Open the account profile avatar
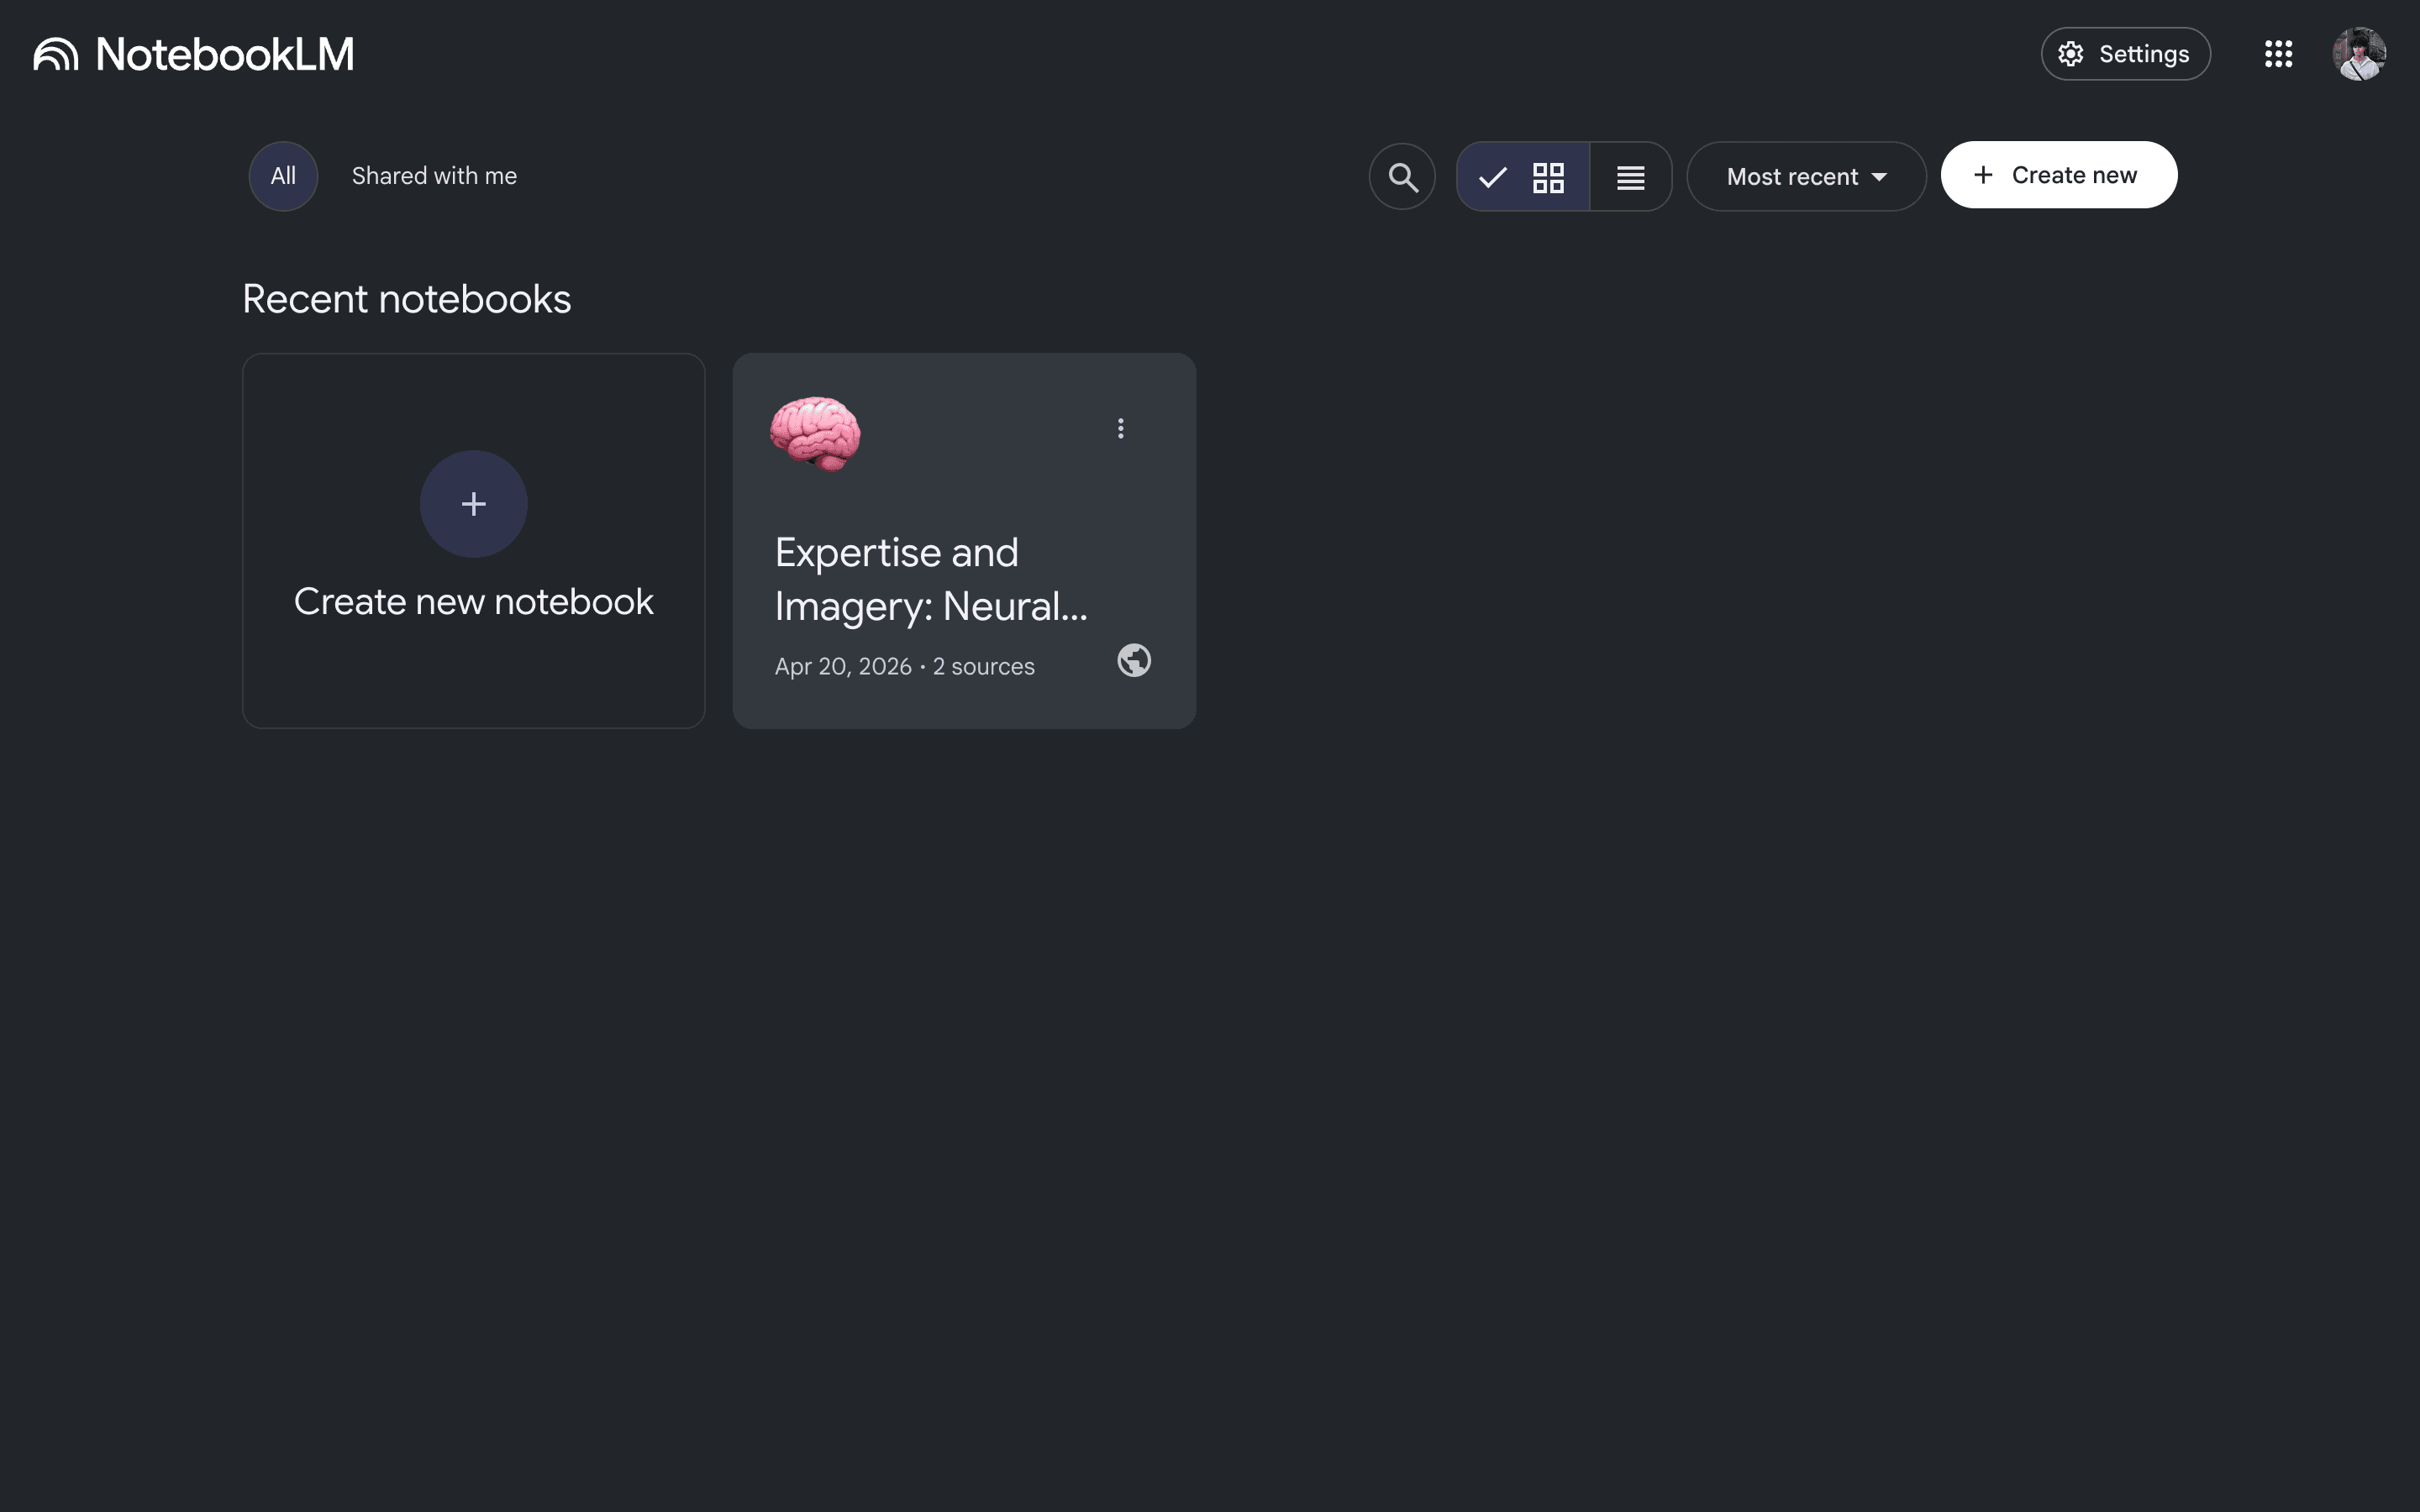Screen dimensions: 2420x1512 pos(2359,54)
